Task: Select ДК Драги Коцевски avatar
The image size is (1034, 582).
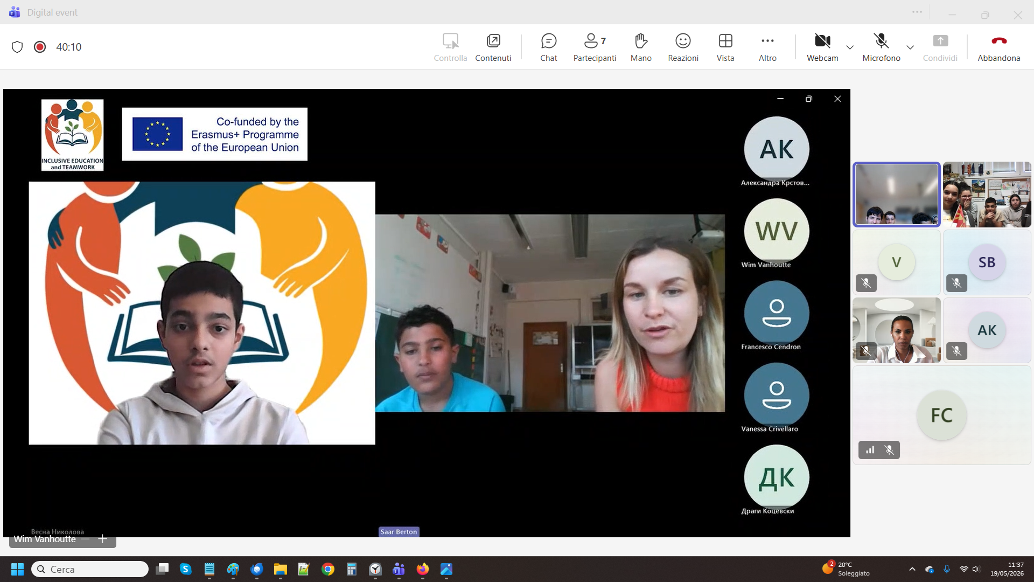Action: click(776, 477)
